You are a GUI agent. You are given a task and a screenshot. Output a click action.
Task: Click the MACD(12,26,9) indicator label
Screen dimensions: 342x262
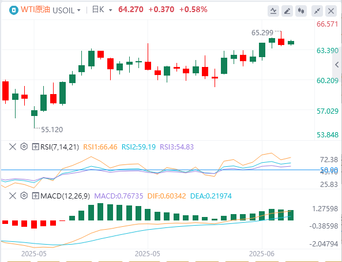[x=65, y=196]
